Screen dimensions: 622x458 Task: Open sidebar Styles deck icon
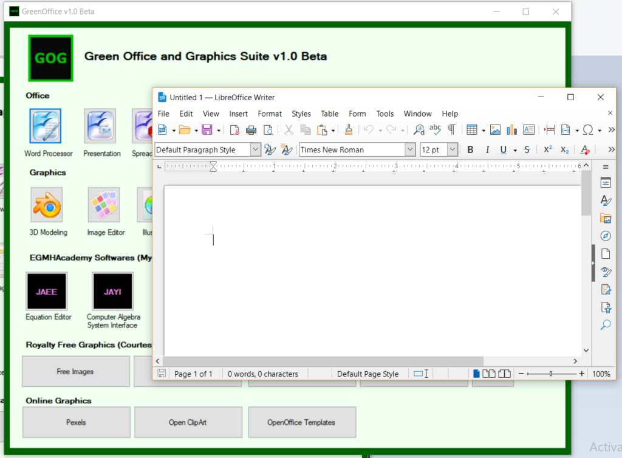pos(606,200)
